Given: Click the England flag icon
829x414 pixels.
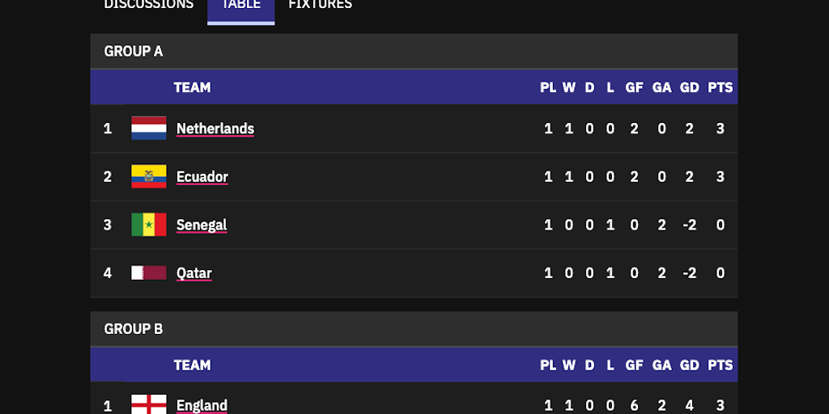Looking at the screenshot, I should click(x=149, y=404).
